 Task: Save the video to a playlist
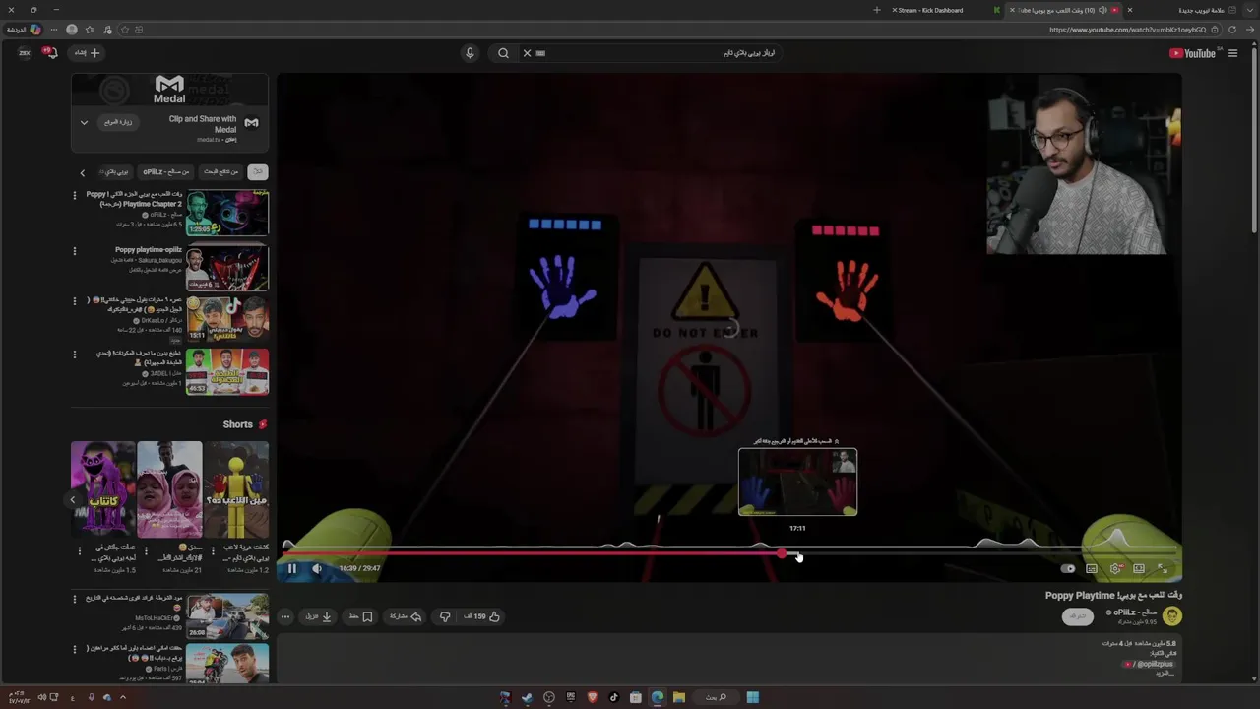360,616
